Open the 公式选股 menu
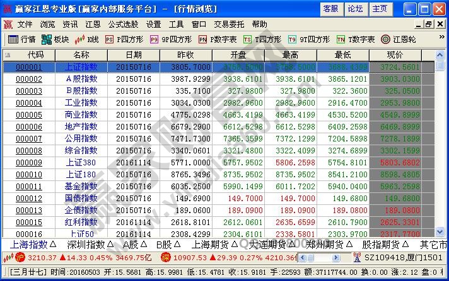The height and width of the screenshot is (281, 449). coord(123,25)
